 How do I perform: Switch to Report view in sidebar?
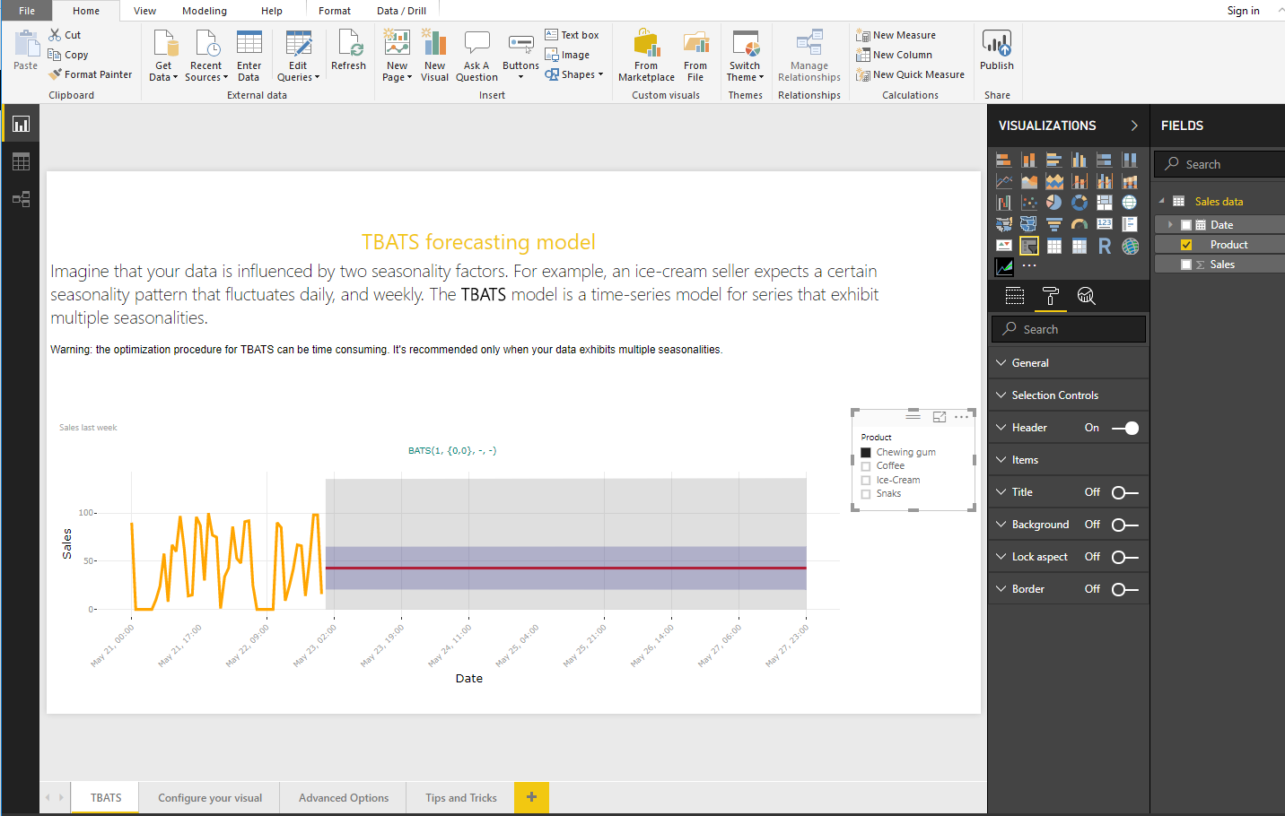tap(21, 124)
